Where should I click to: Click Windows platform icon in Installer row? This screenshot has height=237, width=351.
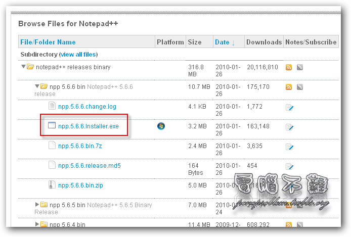tap(161, 126)
